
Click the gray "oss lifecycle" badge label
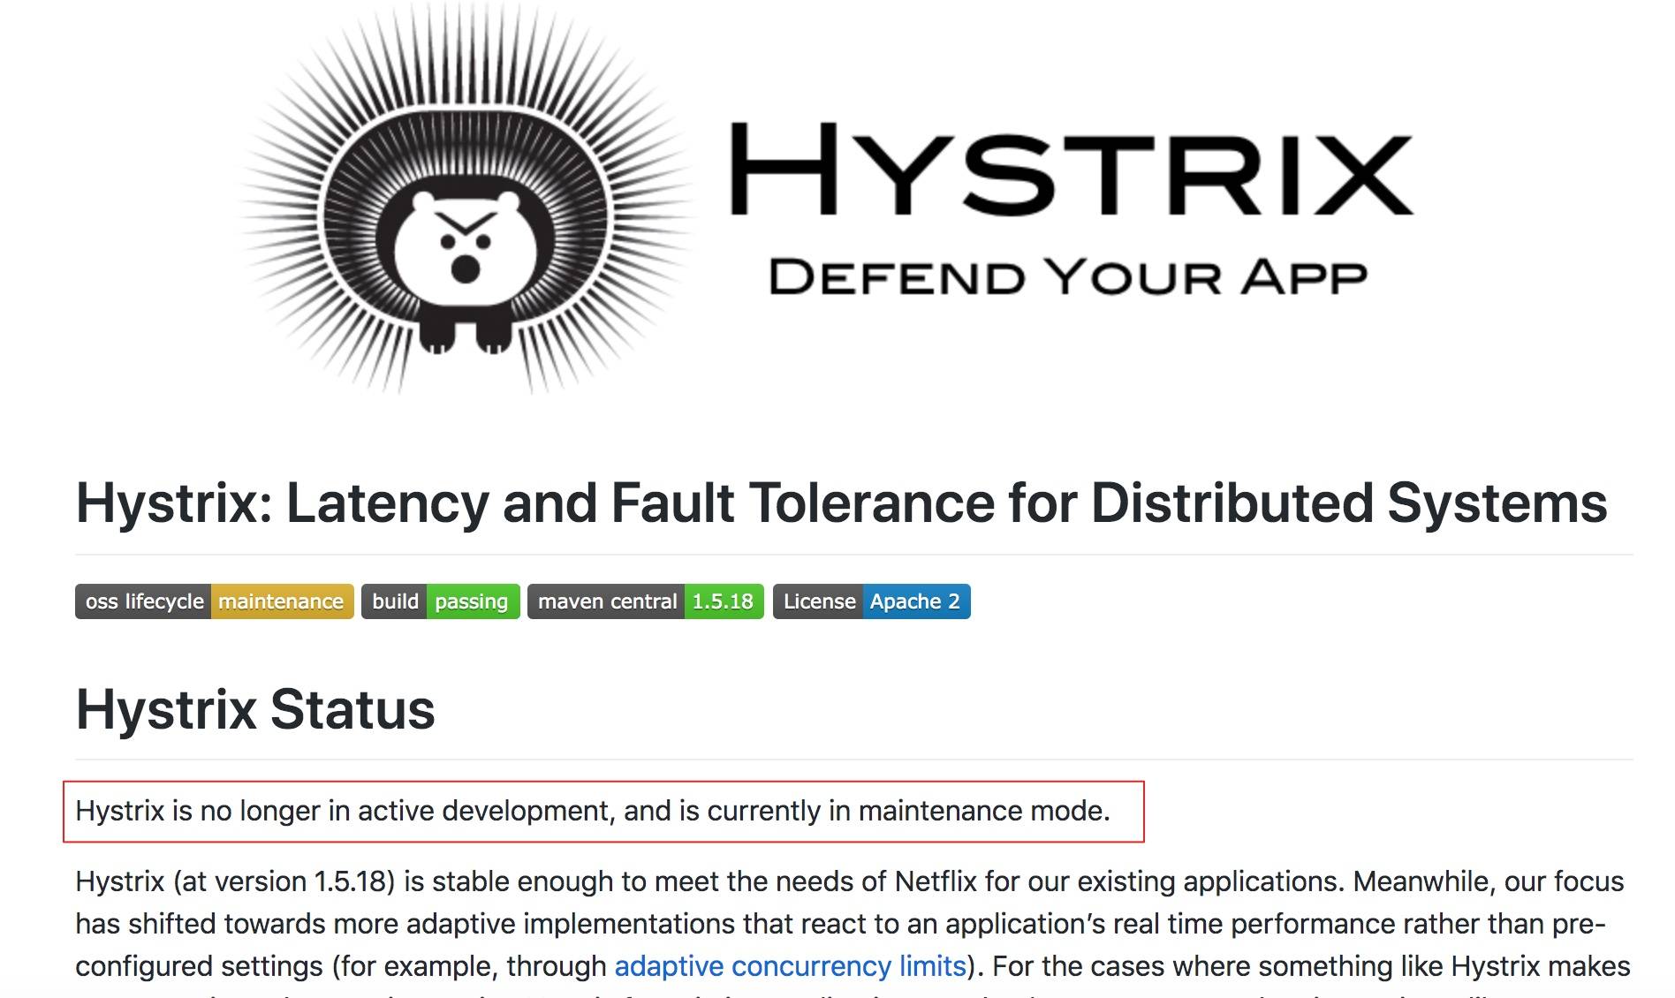(x=143, y=601)
